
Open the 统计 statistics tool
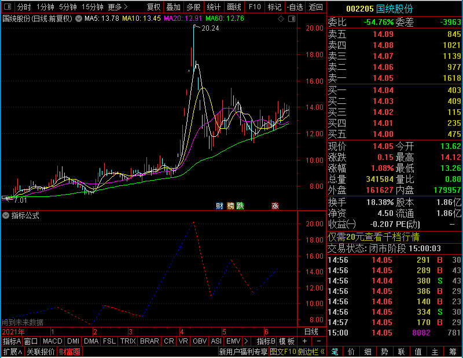coord(214,7)
